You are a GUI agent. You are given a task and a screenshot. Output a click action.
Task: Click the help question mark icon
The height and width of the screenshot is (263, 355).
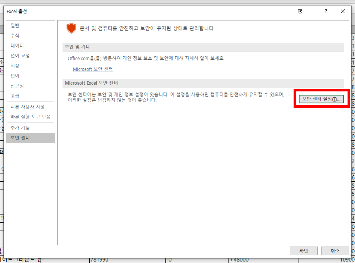pyautogui.click(x=326, y=11)
